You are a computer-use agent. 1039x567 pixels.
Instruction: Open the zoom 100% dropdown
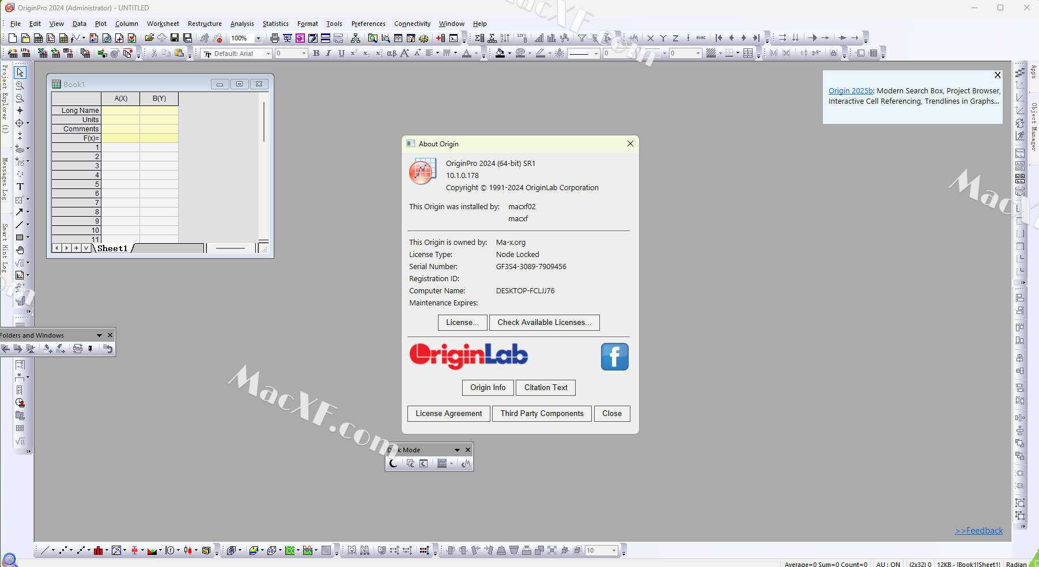point(258,39)
